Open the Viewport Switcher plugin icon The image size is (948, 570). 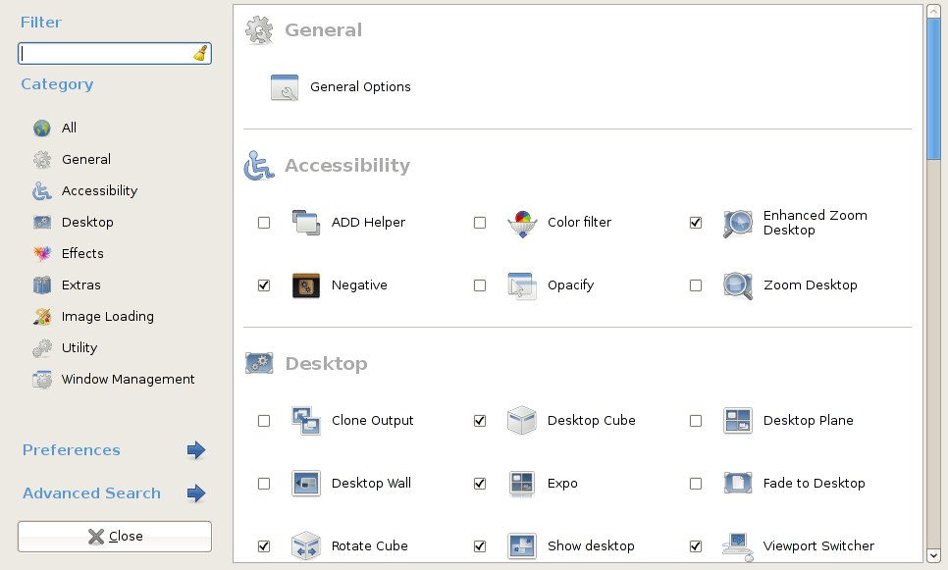738,545
